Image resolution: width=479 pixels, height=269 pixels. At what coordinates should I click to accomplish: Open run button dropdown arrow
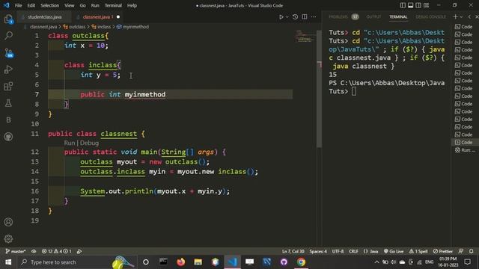click(287, 17)
